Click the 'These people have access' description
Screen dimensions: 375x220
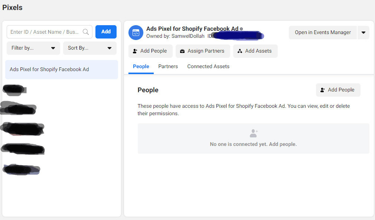pos(244,110)
